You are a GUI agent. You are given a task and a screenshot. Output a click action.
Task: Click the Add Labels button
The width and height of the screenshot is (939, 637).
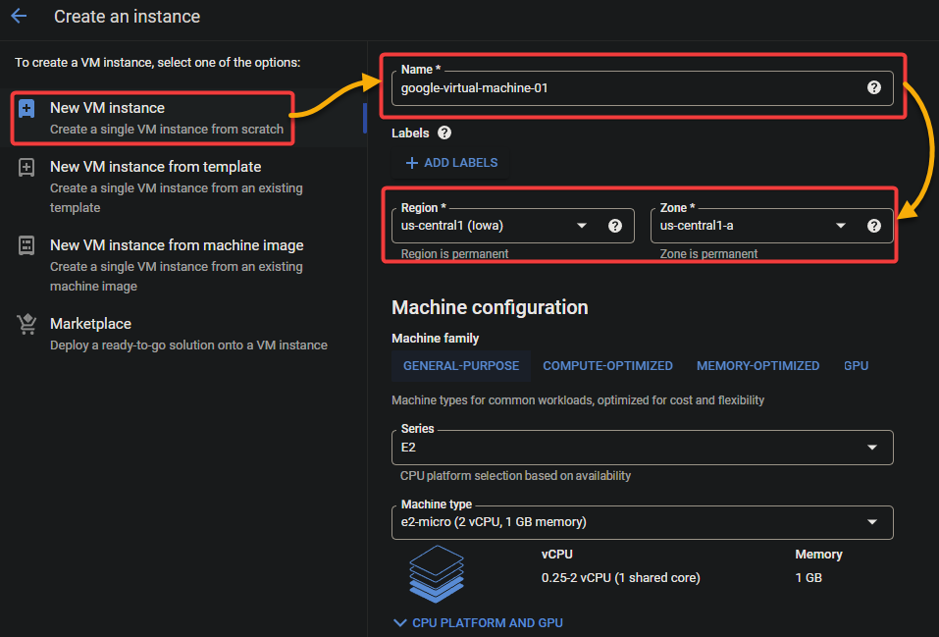[x=451, y=163]
